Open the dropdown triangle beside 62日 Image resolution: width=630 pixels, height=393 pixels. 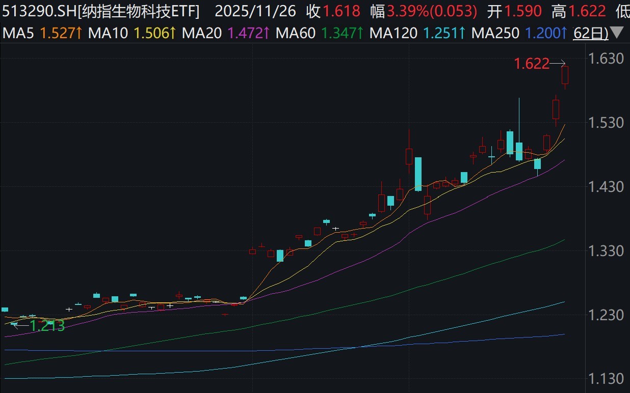click(616, 34)
